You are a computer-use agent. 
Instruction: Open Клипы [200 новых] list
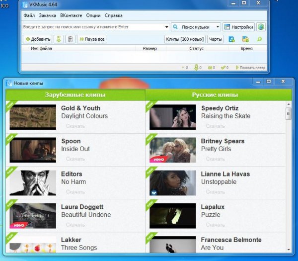[185, 39]
